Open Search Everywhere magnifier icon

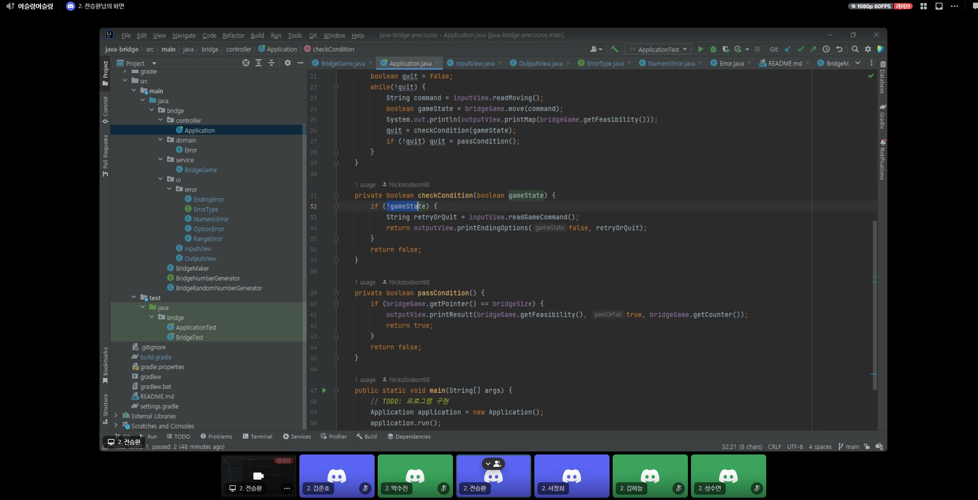tap(855, 49)
